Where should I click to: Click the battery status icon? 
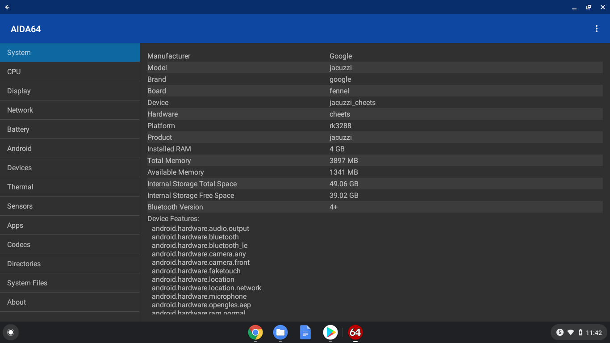(x=581, y=332)
